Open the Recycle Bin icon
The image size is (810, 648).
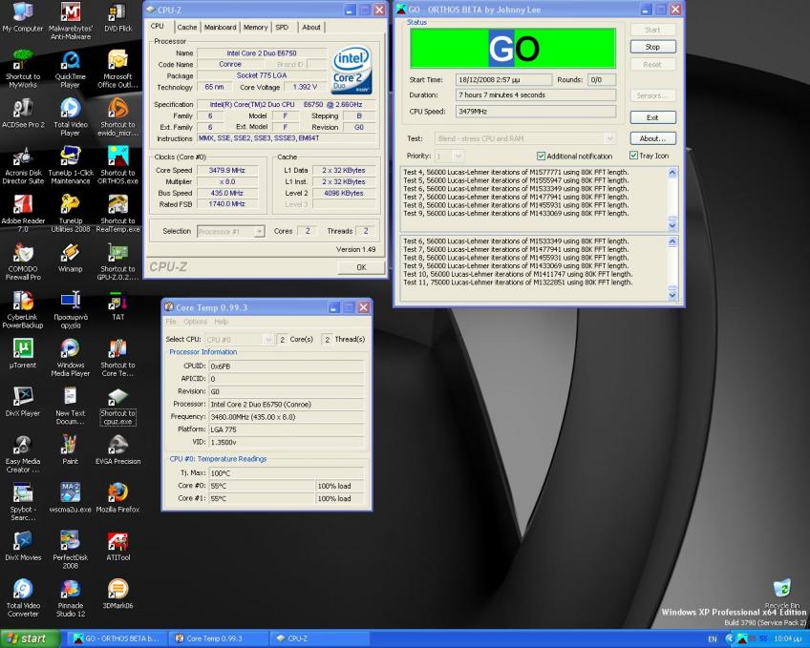pyautogui.click(x=781, y=594)
